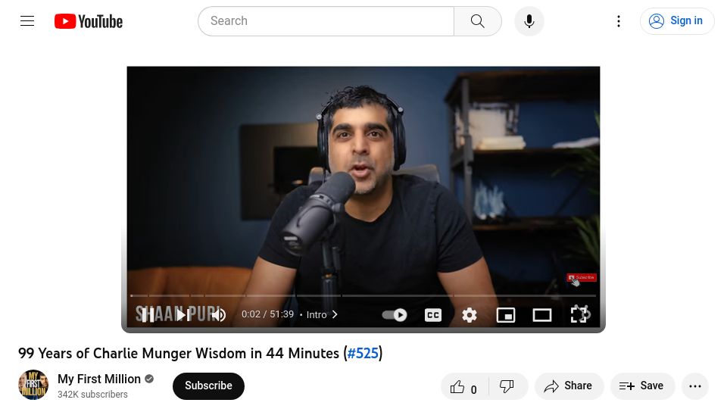This screenshot has width=727, height=409.
Task: Enable miniplayer mode
Action: pos(505,315)
